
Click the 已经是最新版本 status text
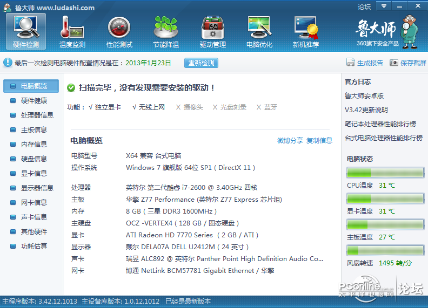tap(188, 302)
